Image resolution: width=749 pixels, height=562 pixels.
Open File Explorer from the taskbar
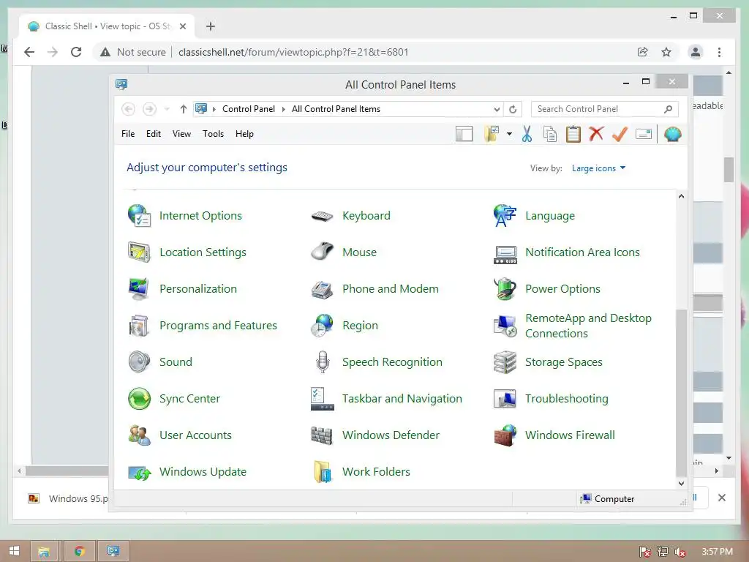click(44, 551)
